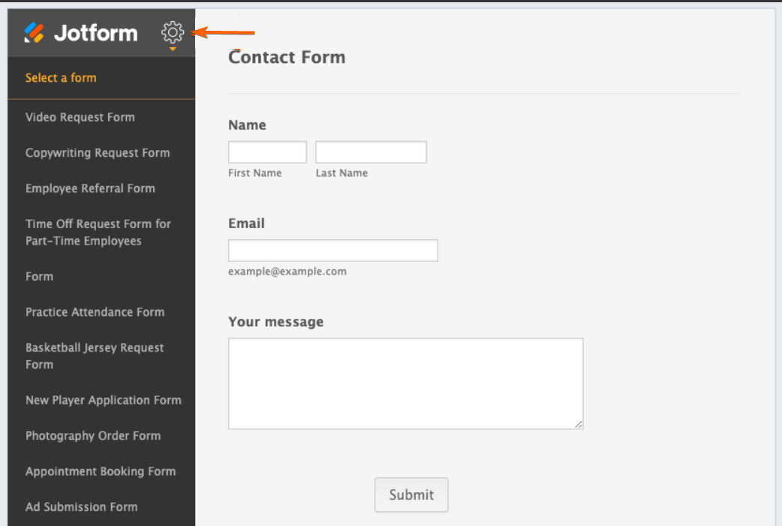
Task: Select Ad Submission Form
Action: coord(82,507)
